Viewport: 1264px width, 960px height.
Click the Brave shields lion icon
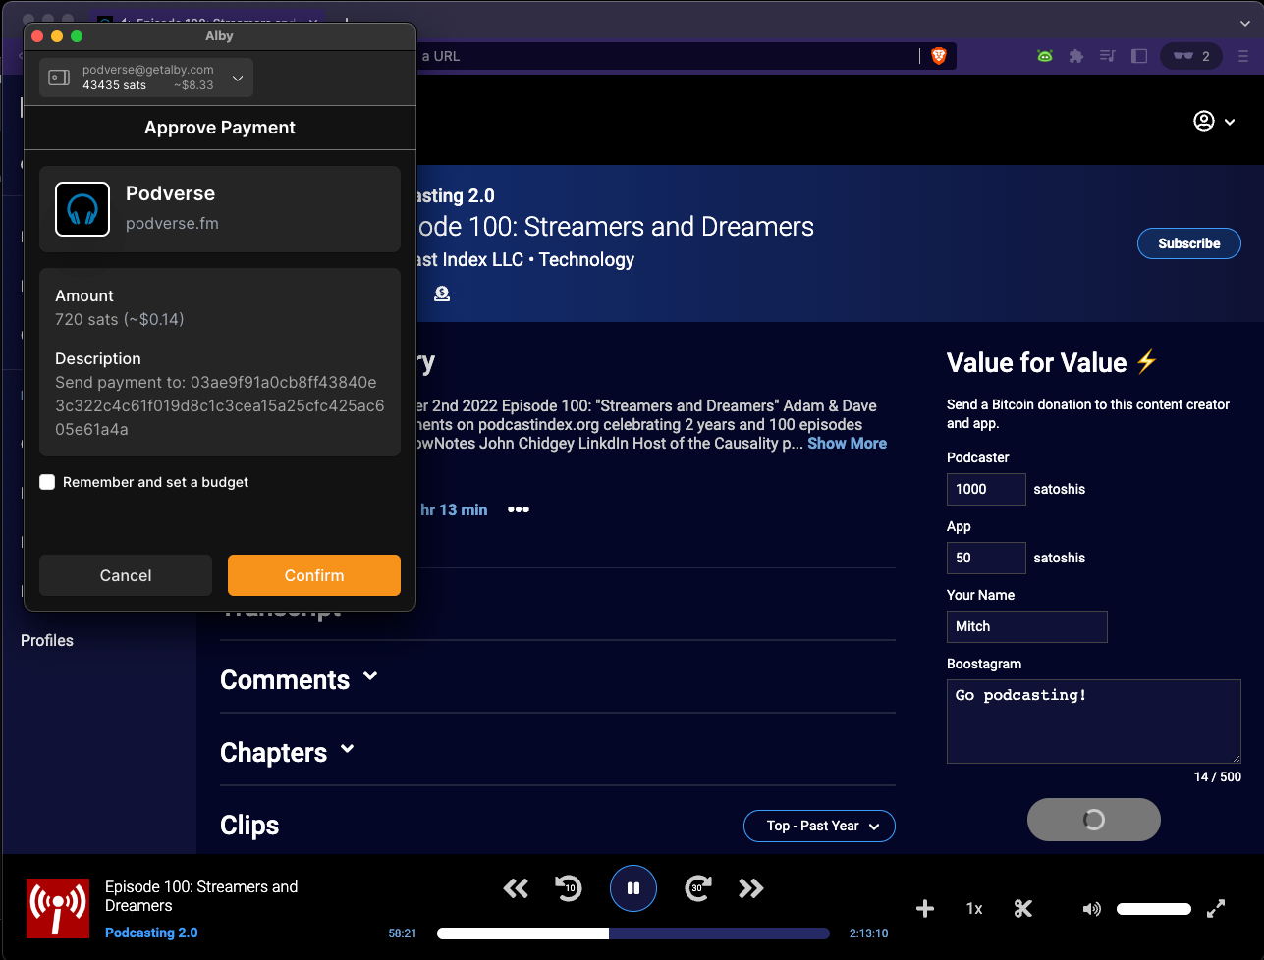click(x=938, y=56)
